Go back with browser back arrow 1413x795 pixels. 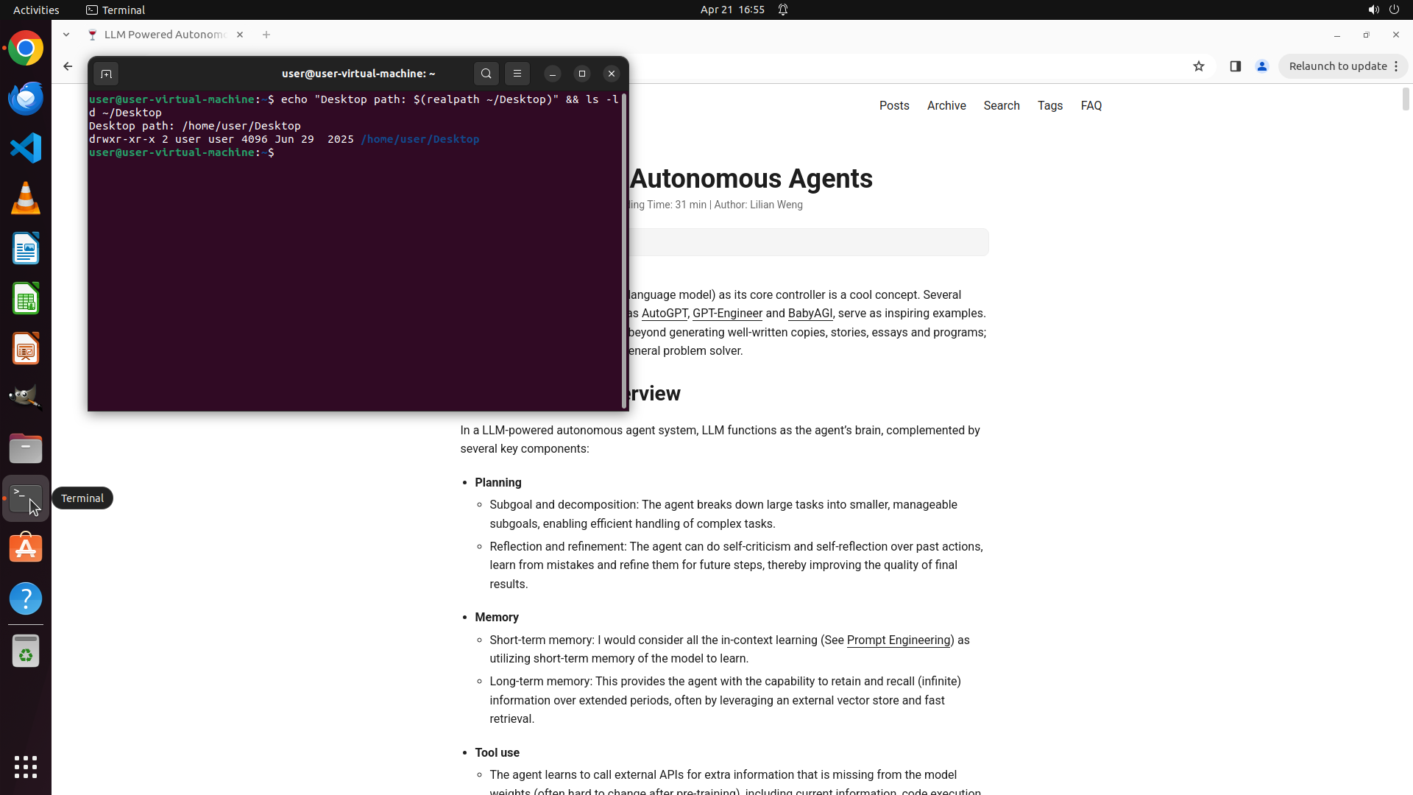68,66
